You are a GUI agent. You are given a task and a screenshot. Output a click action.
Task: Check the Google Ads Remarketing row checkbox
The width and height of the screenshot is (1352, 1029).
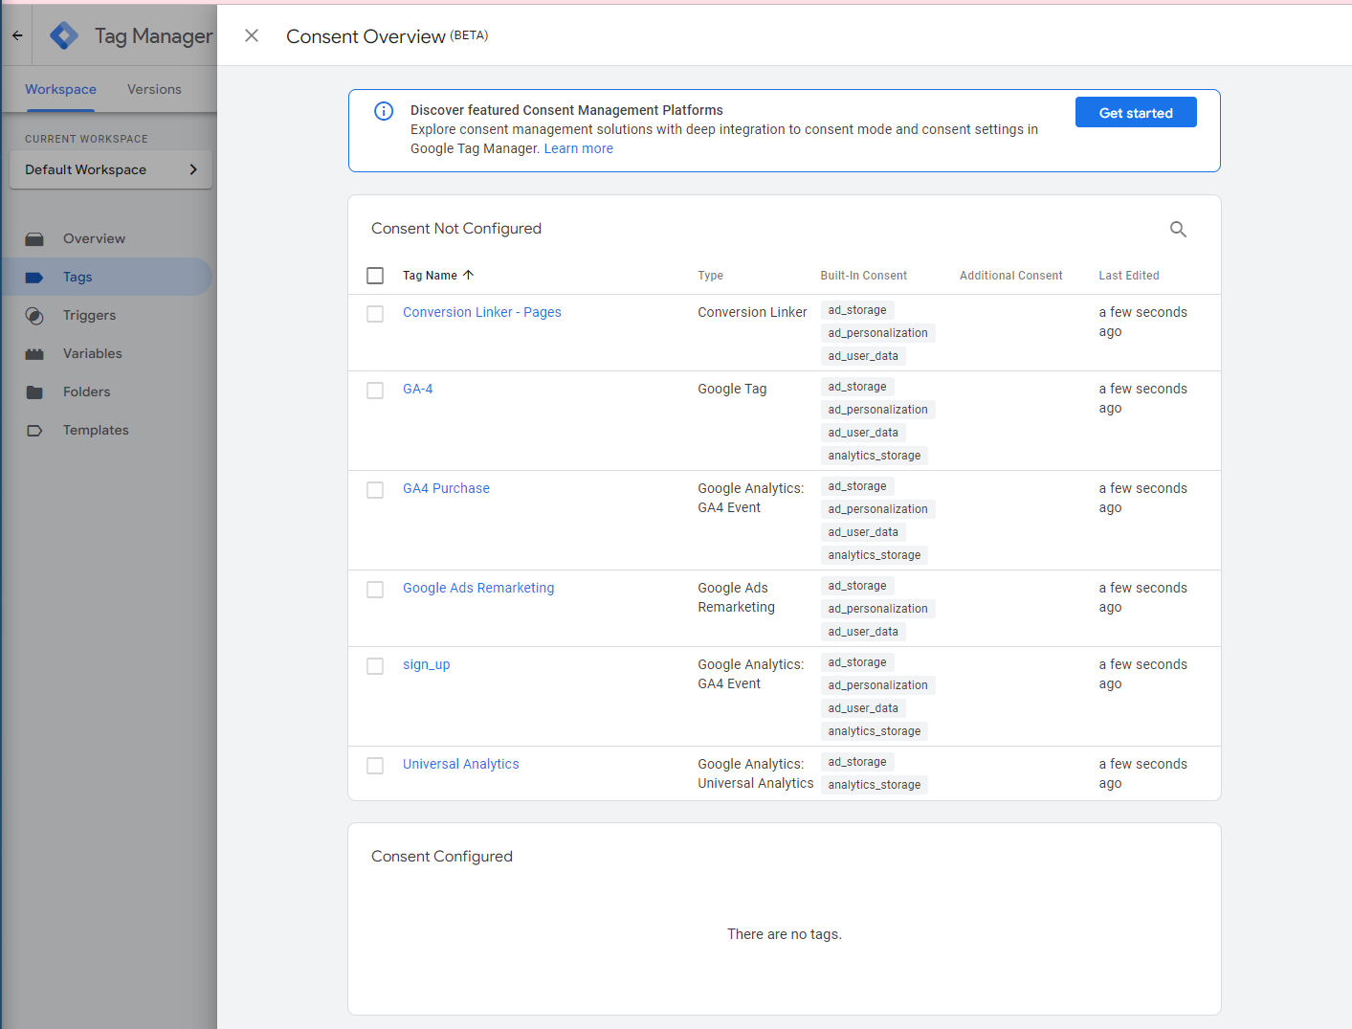(x=375, y=590)
